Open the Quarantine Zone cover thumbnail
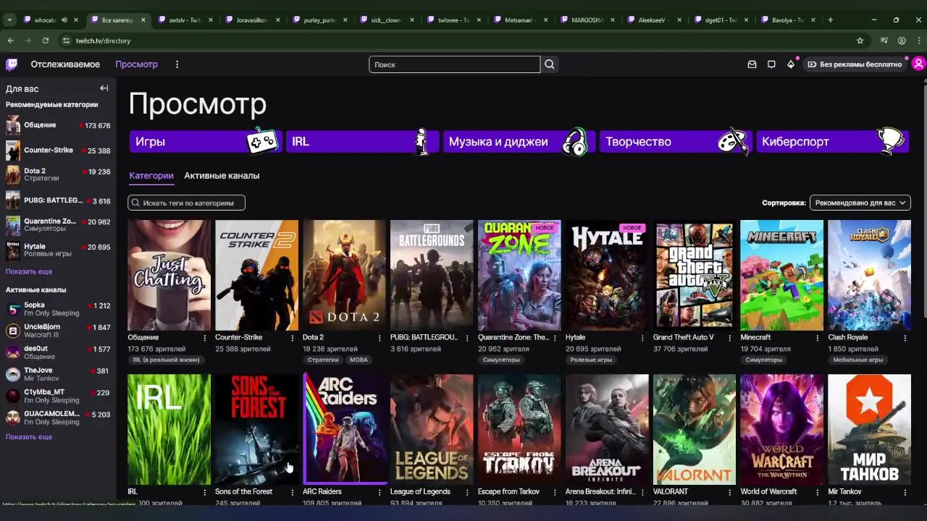927x521 pixels. tap(519, 275)
